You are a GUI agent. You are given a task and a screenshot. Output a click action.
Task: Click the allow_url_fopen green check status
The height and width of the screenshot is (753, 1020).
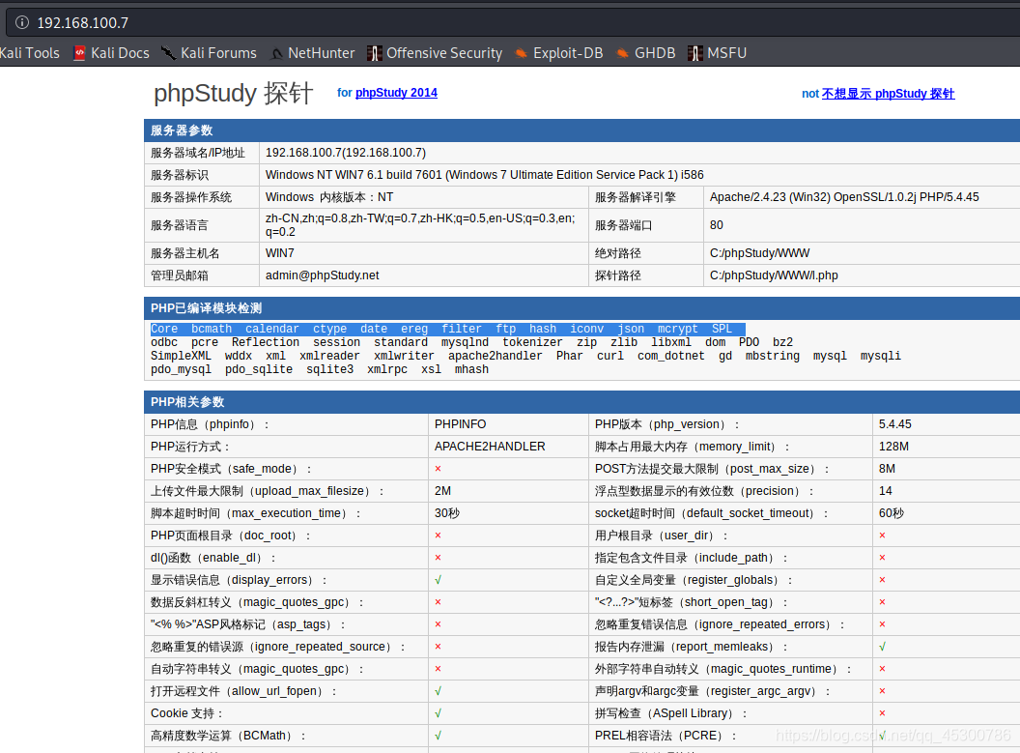click(438, 691)
